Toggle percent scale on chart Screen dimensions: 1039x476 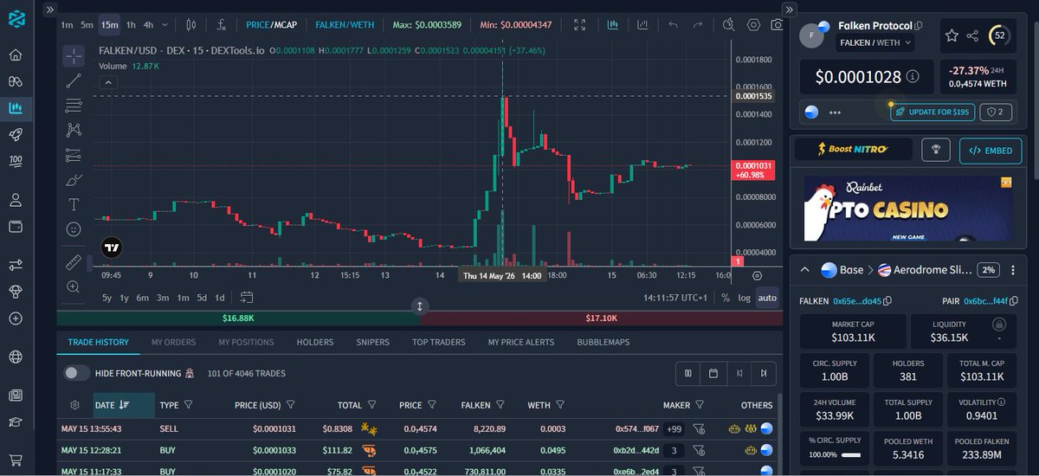(x=726, y=298)
